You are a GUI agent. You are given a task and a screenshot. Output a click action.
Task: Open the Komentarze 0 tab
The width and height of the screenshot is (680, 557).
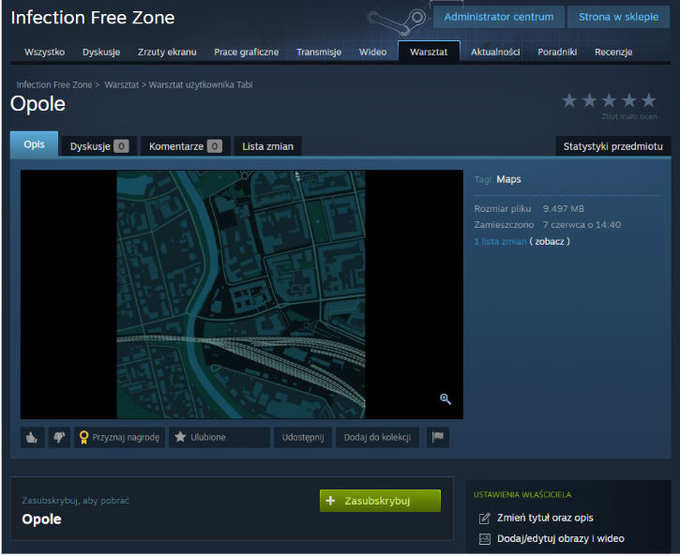point(185,146)
